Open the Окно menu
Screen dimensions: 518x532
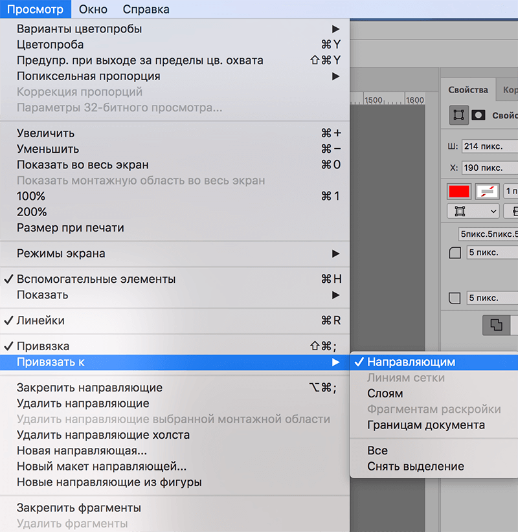click(93, 9)
